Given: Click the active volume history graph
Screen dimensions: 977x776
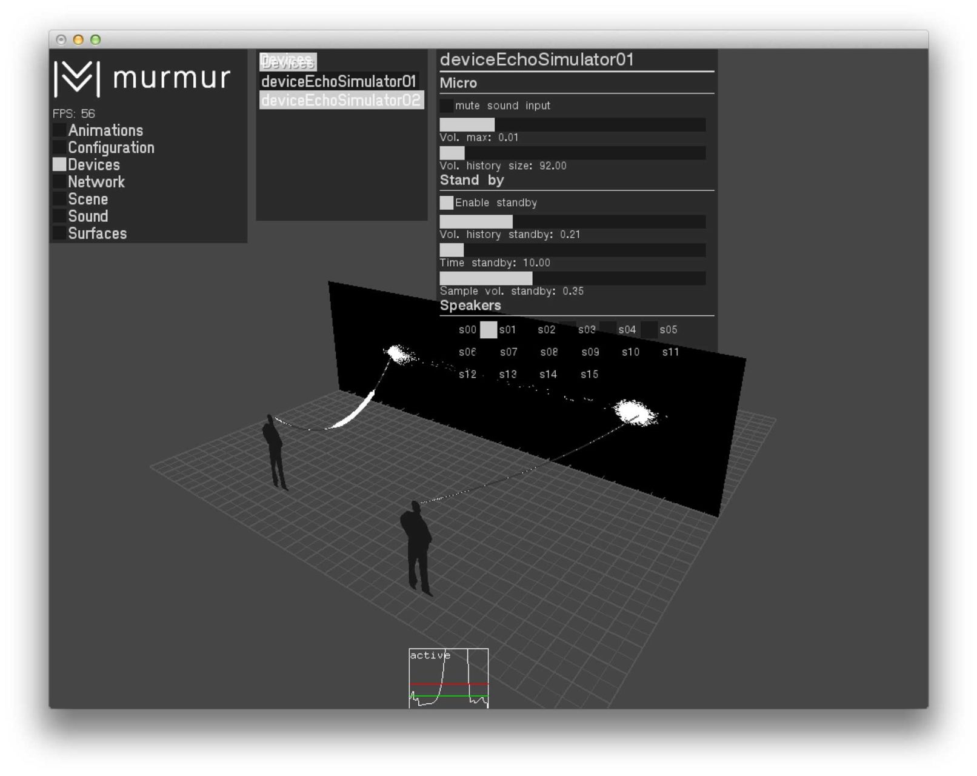Looking at the screenshot, I should click(x=448, y=678).
